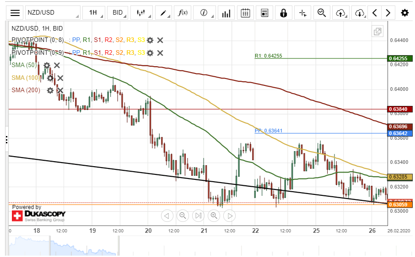The height and width of the screenshot is (257, 415).
Task: Click the cloud upload save icon
Action: coord(340,13)
